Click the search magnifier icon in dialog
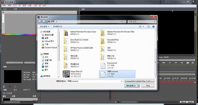Viewport: 198px width, 105px height. click(x=155, y=22)
